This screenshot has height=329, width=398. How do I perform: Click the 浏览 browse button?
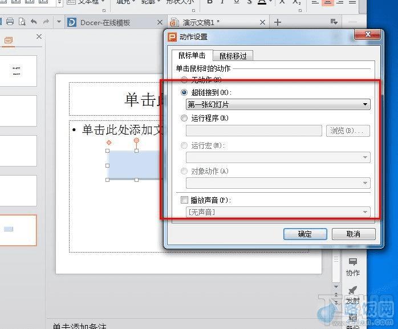348,131
